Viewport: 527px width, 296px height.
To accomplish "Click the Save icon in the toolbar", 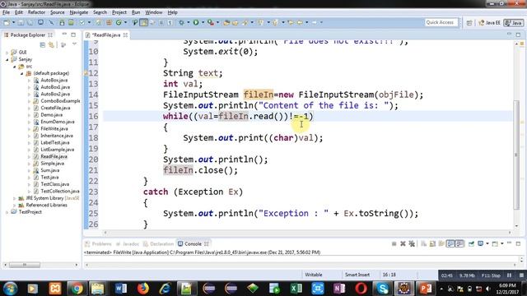I will click(21, 22).
